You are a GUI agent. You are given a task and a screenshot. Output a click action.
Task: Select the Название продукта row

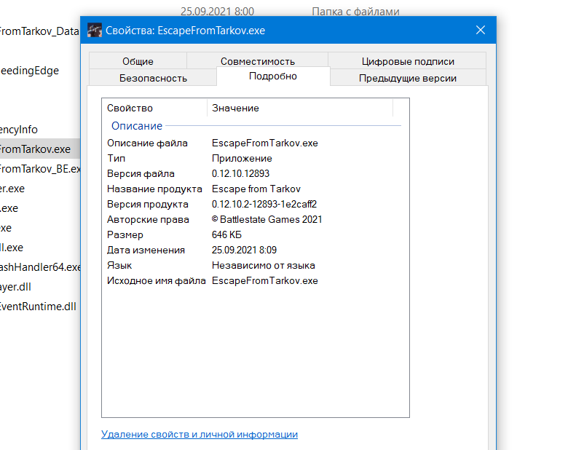click(256, 189)
